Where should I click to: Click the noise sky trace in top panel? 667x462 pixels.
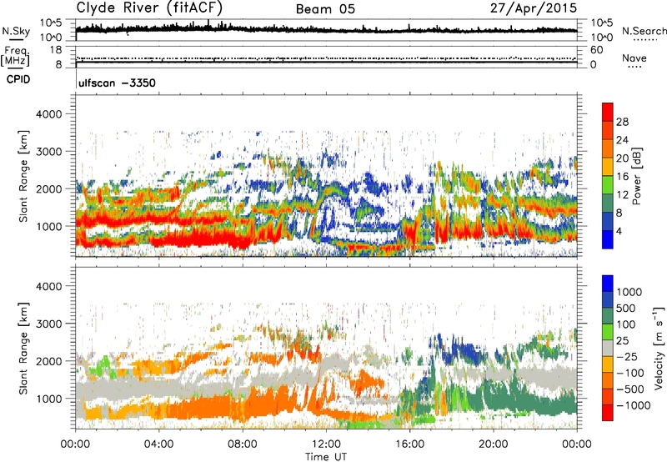click(326, 29)
